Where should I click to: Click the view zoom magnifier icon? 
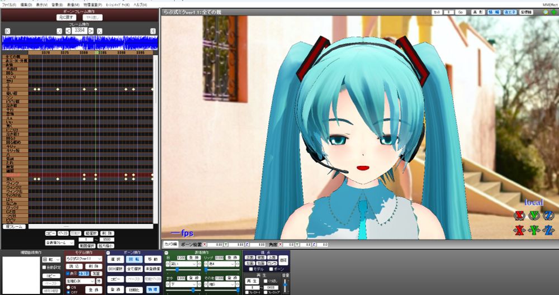coord(546,12)
